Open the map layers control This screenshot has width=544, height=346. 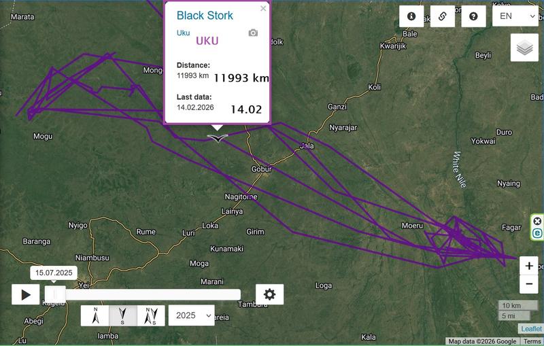524,48
